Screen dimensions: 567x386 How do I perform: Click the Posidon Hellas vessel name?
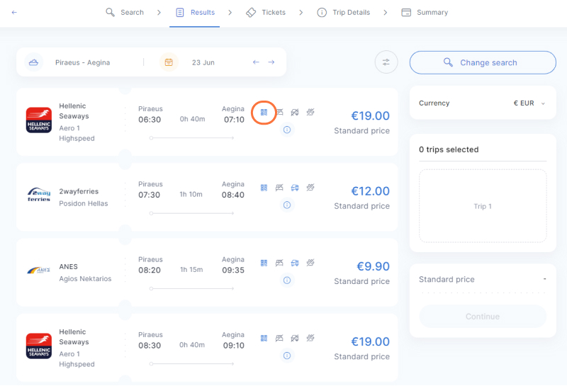[84, 203]
